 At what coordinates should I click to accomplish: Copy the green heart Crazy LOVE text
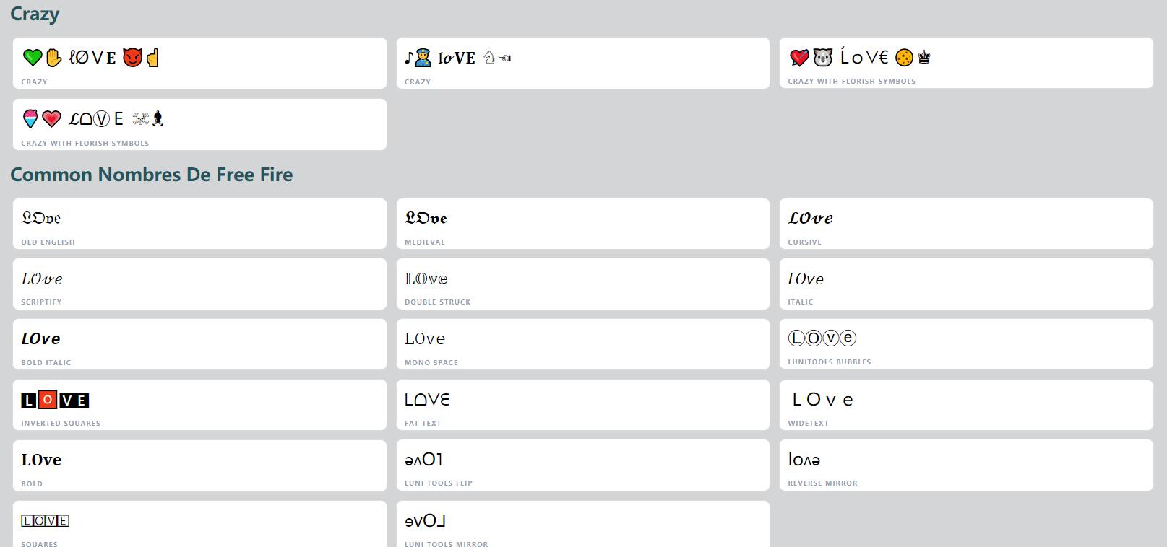pyautogui.click(x=199, y=64)
